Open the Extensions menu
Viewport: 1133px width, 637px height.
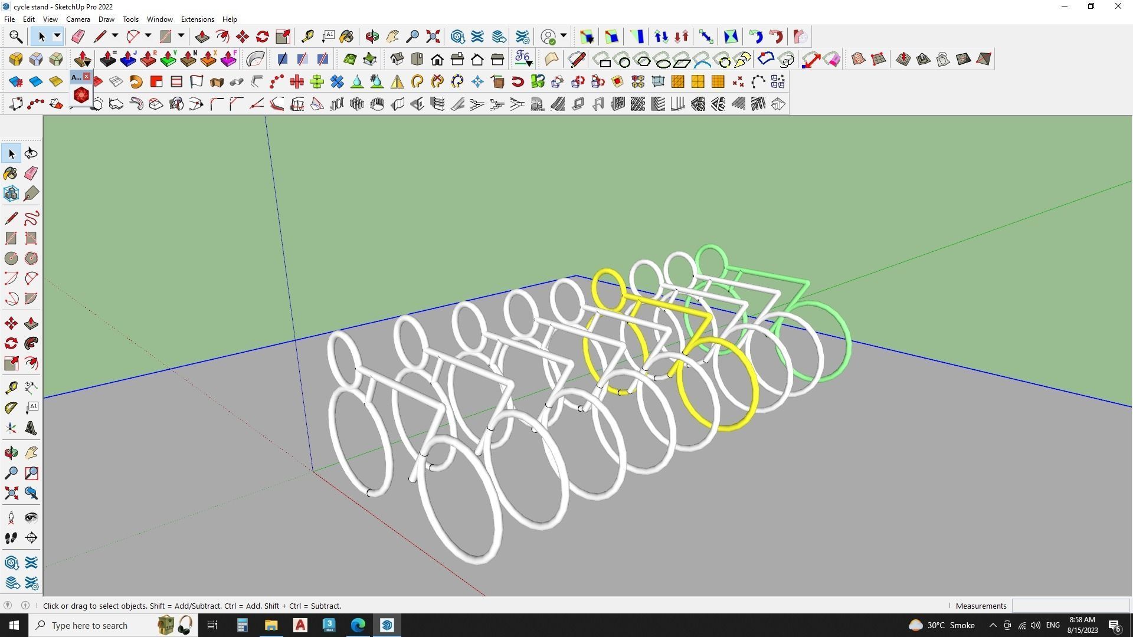(x=197, y=19)
